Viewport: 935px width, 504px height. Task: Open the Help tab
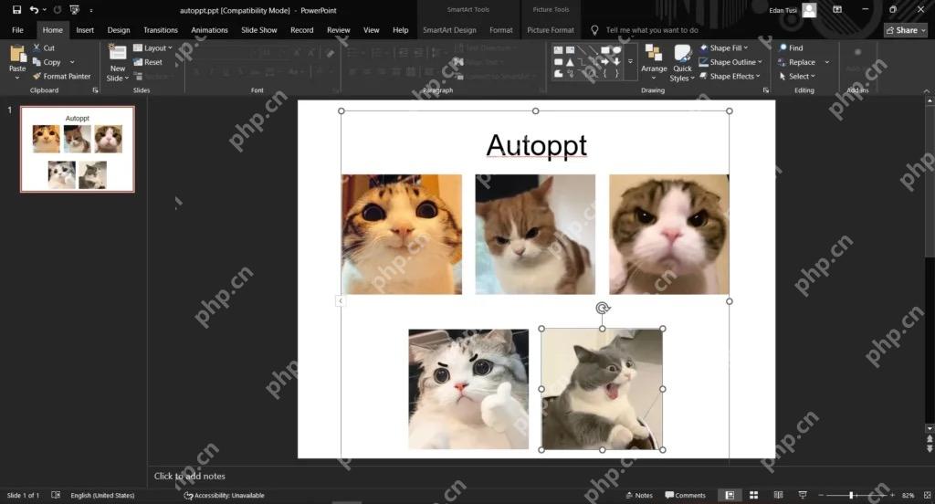tap(400, 30)
